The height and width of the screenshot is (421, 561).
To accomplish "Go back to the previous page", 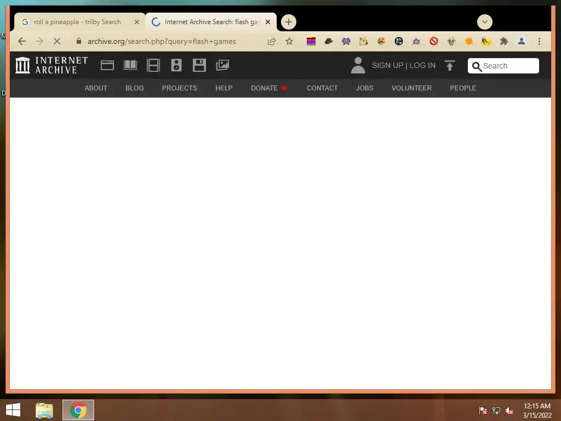I will [22, 41].
